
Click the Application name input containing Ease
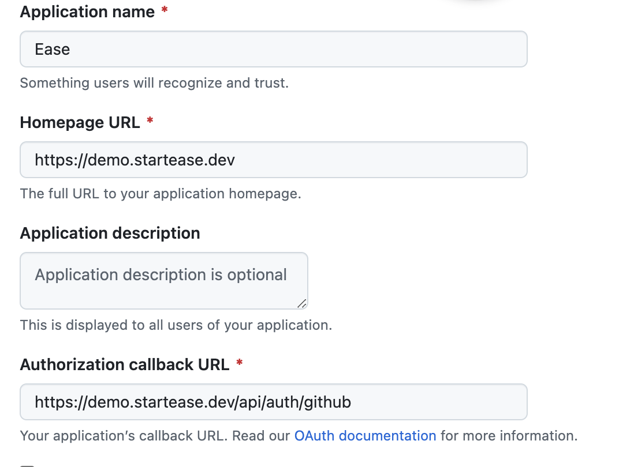pyautogui.click(x=274, y=49)
